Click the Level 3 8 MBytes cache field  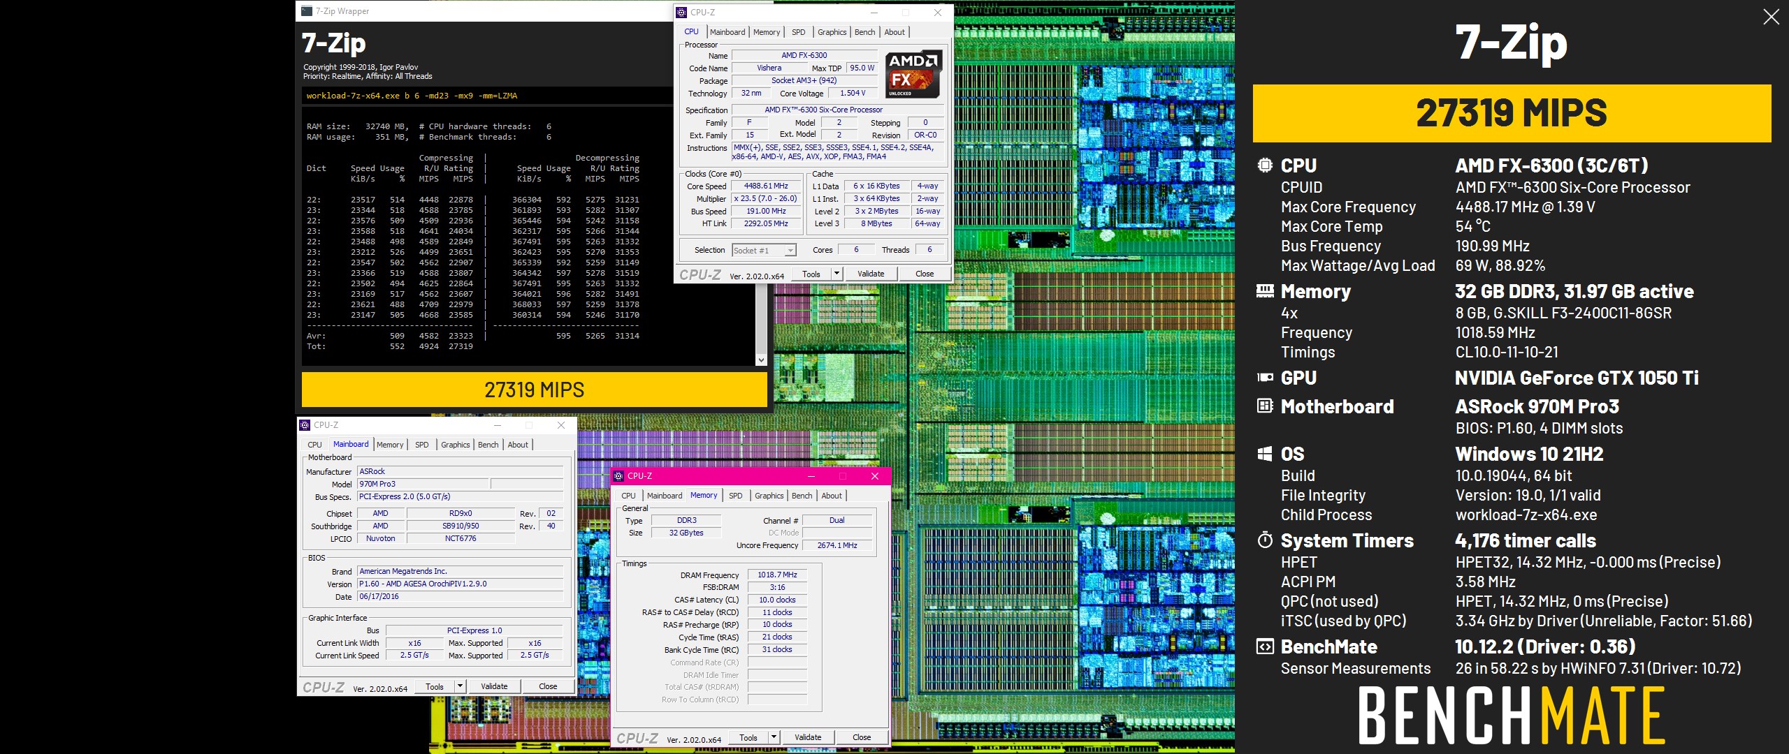coord(876,224)
